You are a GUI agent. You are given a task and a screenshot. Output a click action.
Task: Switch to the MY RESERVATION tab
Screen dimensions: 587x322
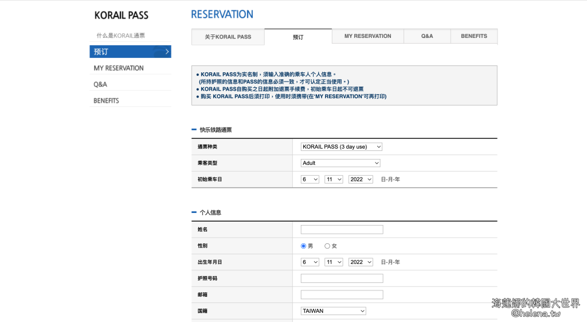coord(367,36)
